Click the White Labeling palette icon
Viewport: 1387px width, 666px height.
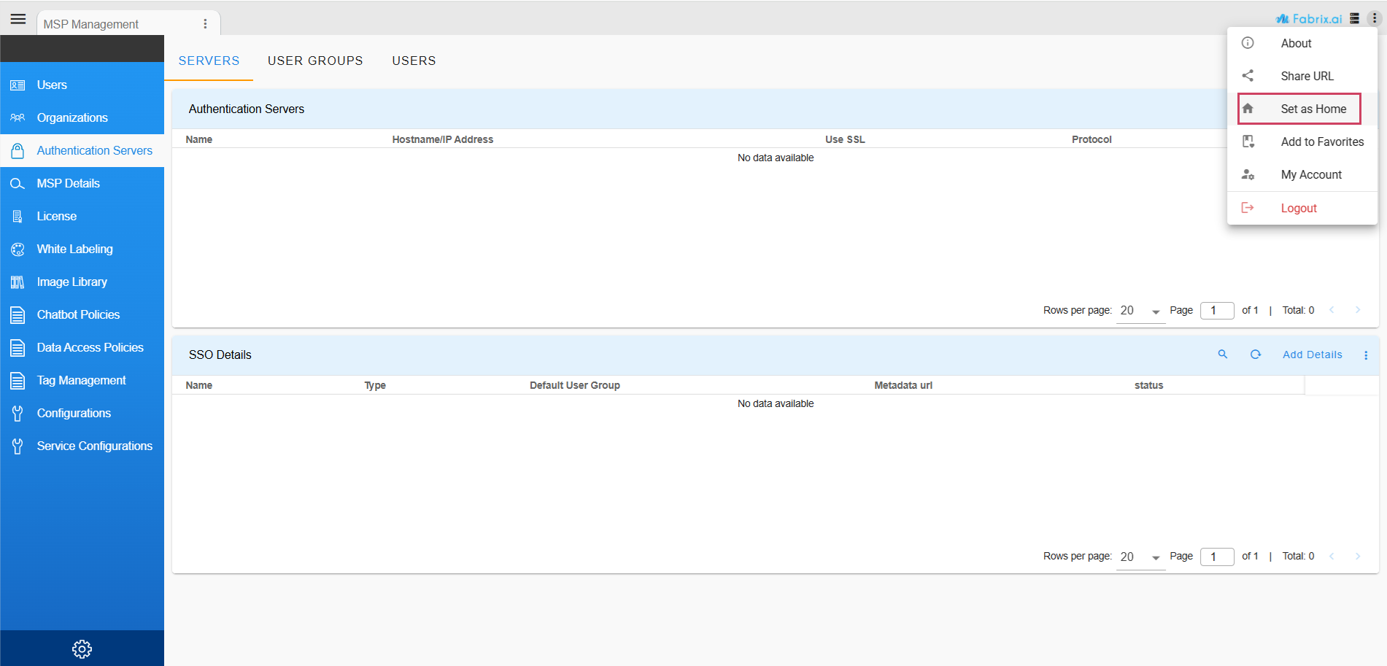(x=18, y=249)
